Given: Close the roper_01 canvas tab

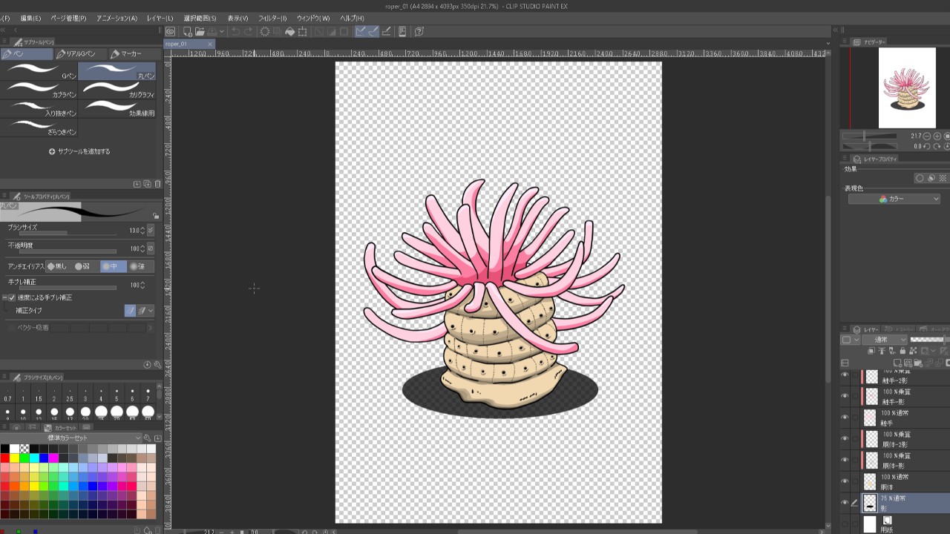Looking at the screenshot, I should click(210, 44).
